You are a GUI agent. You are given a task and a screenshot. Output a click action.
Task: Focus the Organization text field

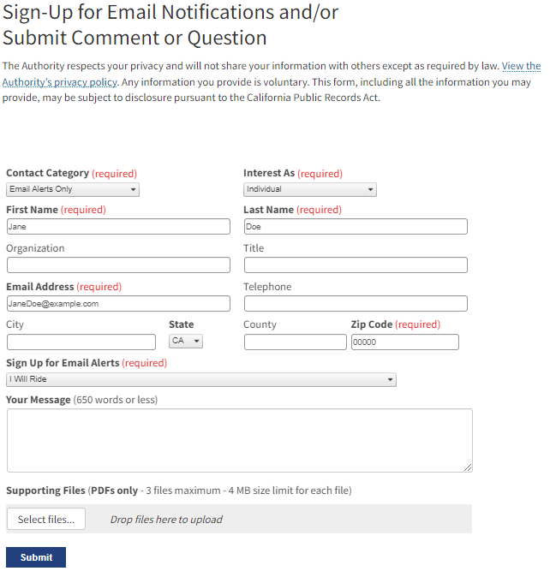(x=118, y=265)
